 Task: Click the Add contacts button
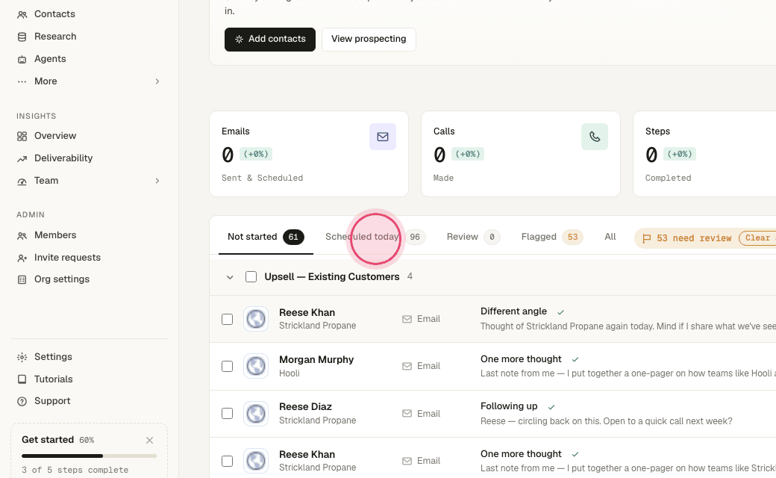tap(269, 39)
